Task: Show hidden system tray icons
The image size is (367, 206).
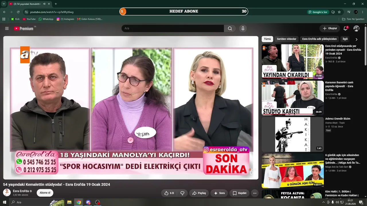Action: (x=324, y=202)
